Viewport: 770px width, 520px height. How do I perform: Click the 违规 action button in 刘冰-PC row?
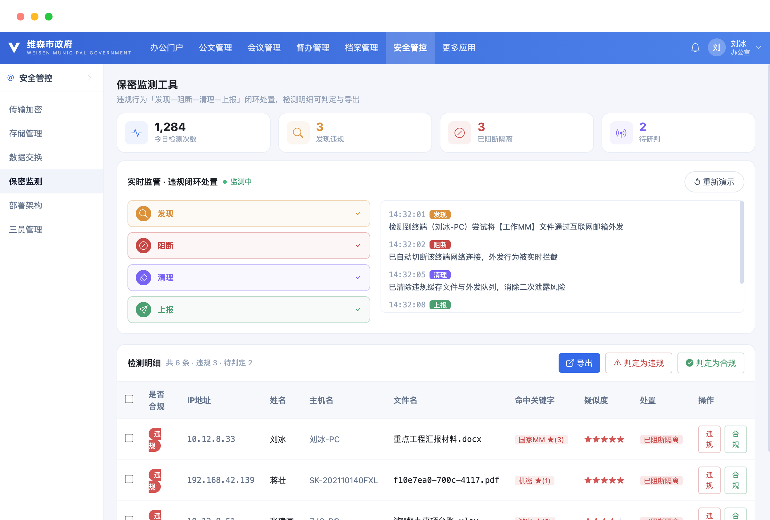coord(709,440)
